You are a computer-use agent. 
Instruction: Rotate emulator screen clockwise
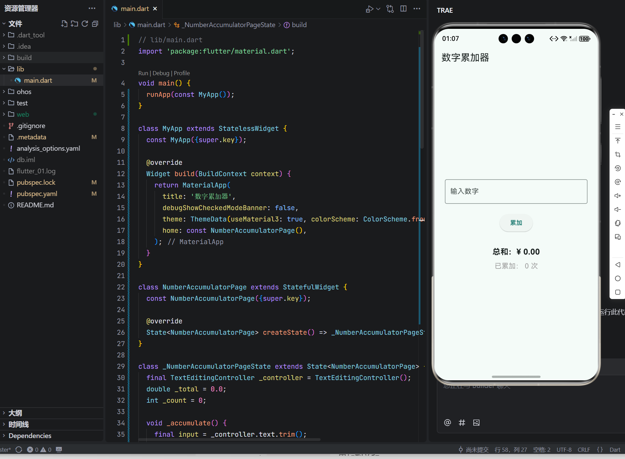click(618, 182)
